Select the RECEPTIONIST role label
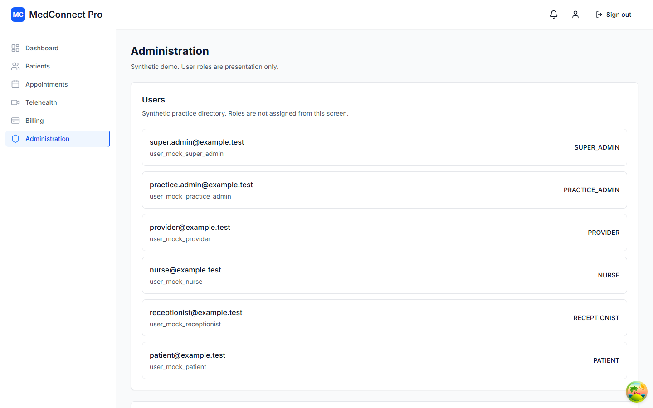653x408 pixels. pyautogui.click(x=596, y=318)
